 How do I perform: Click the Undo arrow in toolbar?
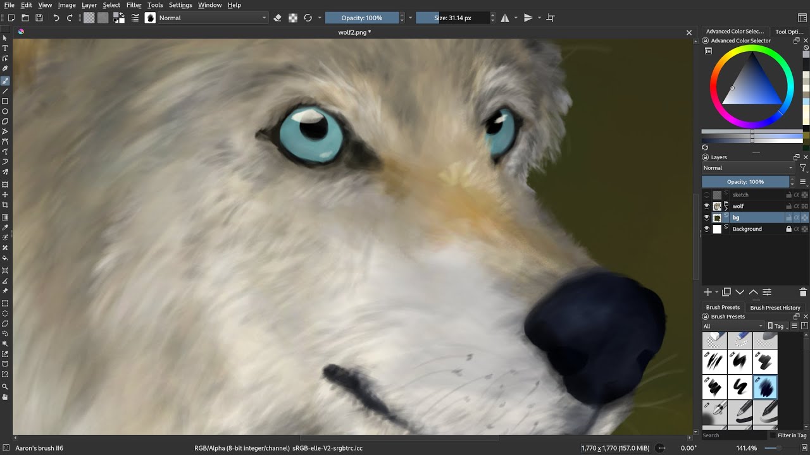[56, 18]
